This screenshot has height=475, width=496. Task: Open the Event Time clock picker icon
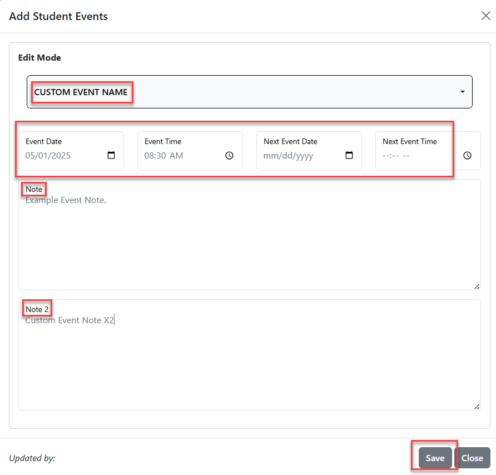point(229,155)
